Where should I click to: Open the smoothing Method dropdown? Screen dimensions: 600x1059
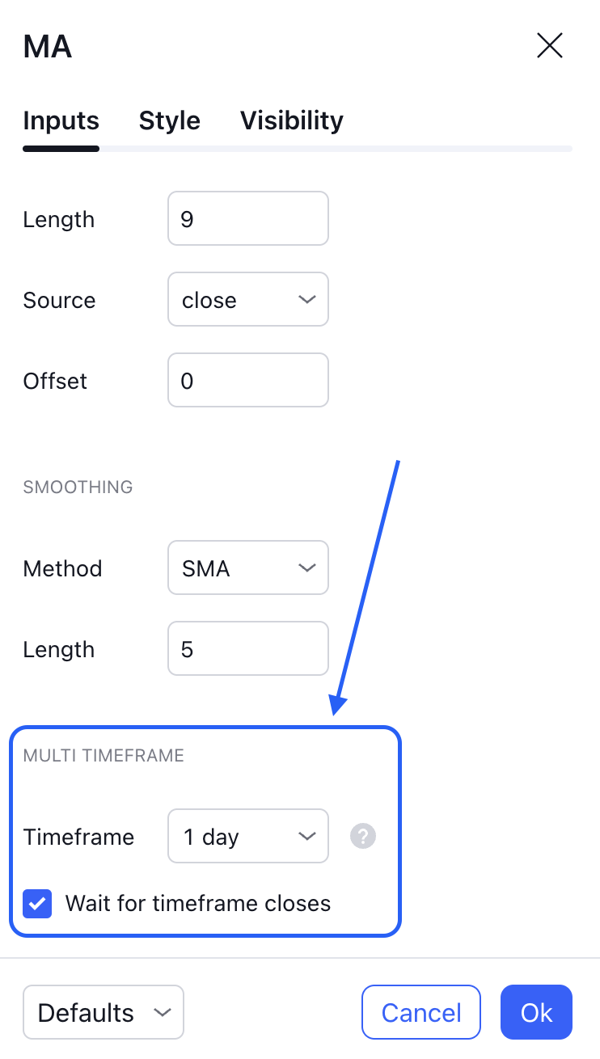pyautogui.click(x=247, y=567)
